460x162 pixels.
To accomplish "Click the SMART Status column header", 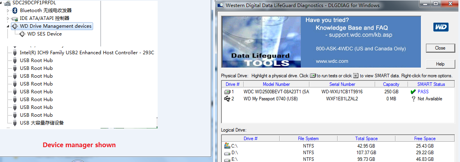I will pos(431,84).
